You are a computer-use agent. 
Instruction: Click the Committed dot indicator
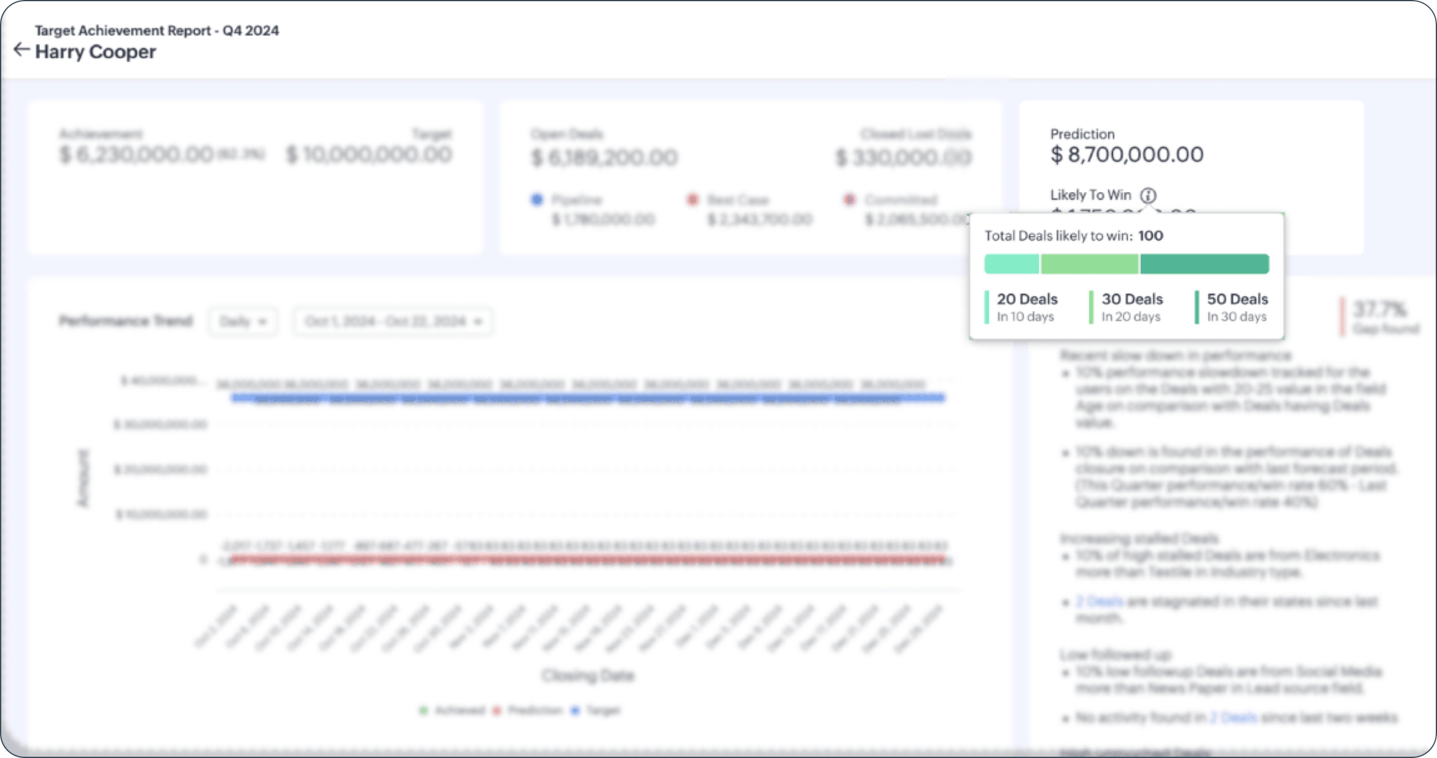pyautogui.click(x=850, y=200)
